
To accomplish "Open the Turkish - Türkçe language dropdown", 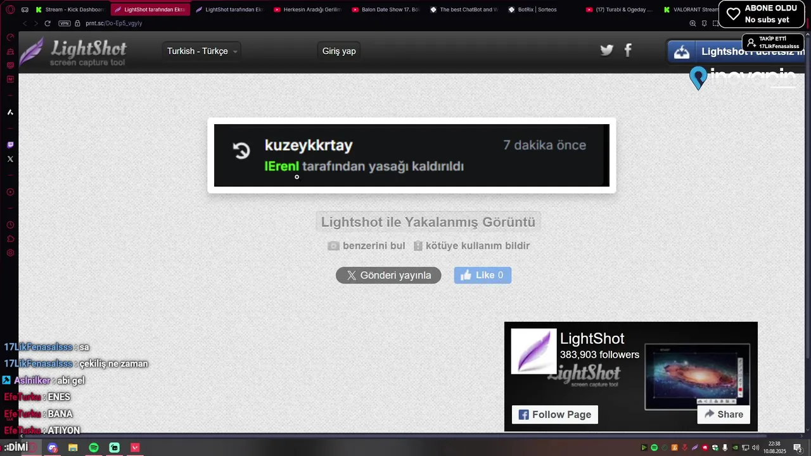I will (202, 51).
